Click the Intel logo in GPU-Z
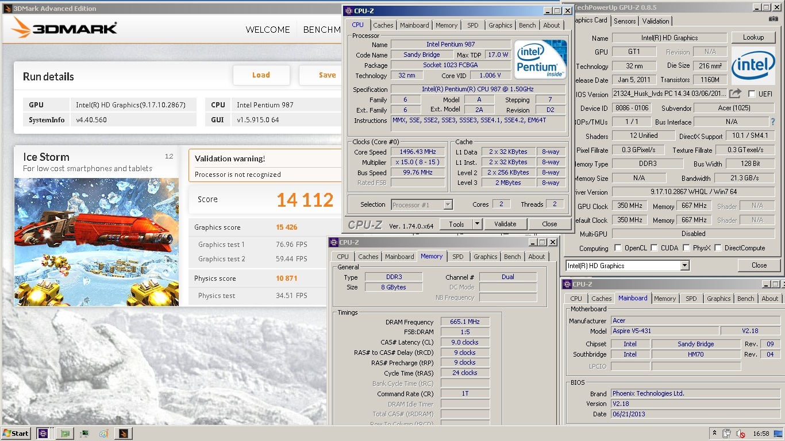This screenshot has width=785, height=441. point(753,65)
